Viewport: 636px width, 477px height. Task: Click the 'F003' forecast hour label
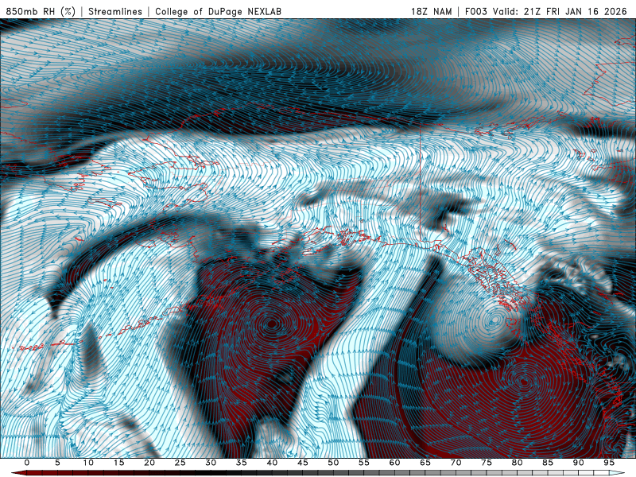coord(475,11)
